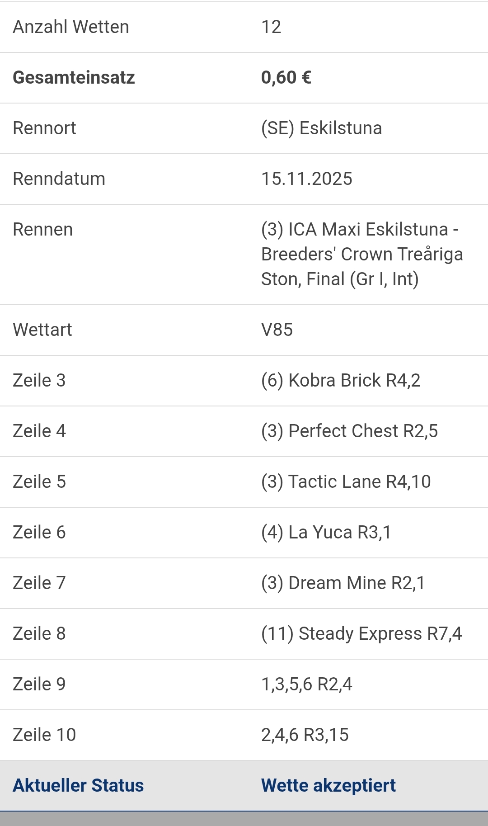Click the race date 15.11.2025
The width and height of the screenshot is (488, 826).
[x=306, y=179]
